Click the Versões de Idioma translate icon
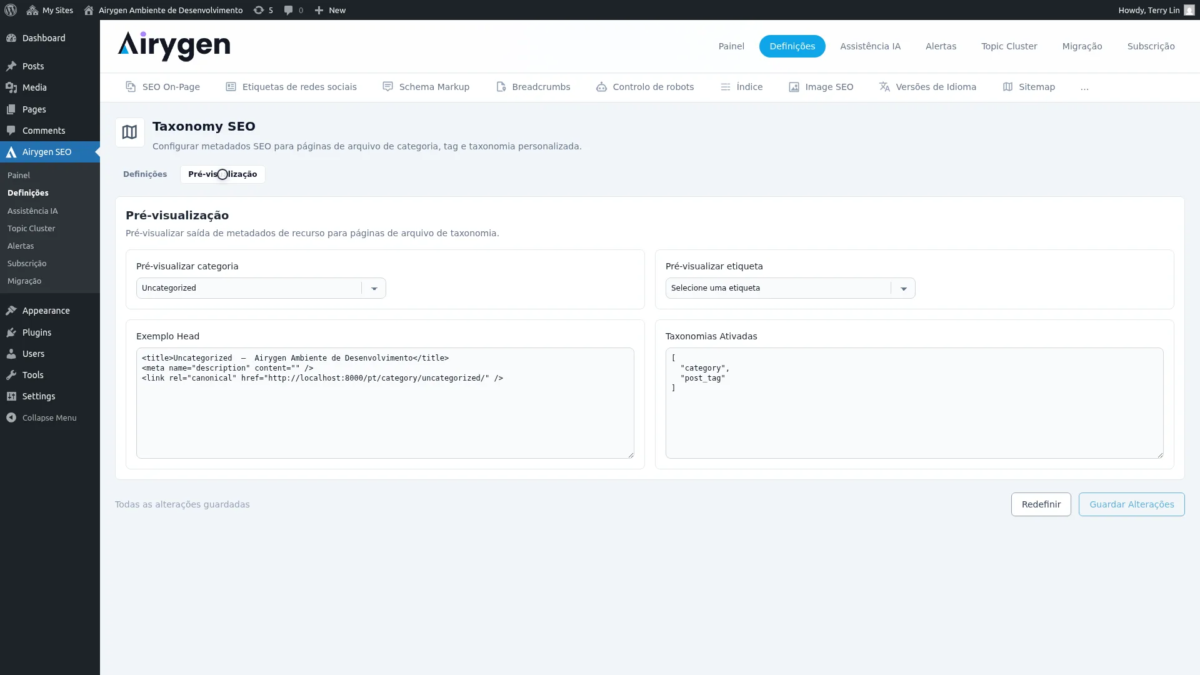The width and height of the screenshot is (1200, 675). 884,87
